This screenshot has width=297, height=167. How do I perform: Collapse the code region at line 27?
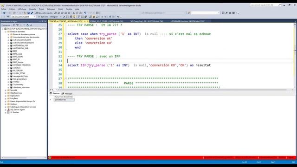[x=66, y=34]
